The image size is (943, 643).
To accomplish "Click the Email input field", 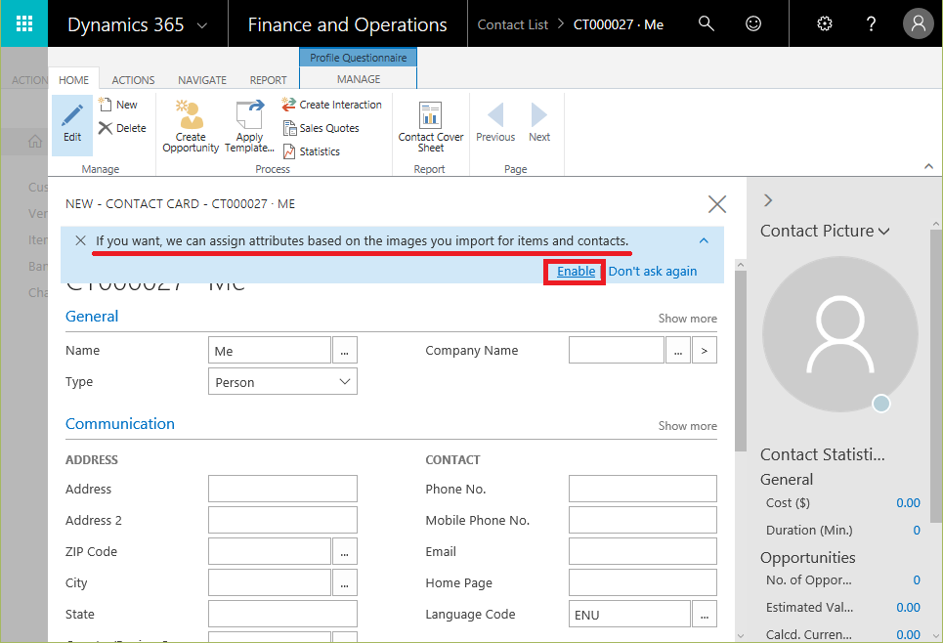I will click(643, 551).
